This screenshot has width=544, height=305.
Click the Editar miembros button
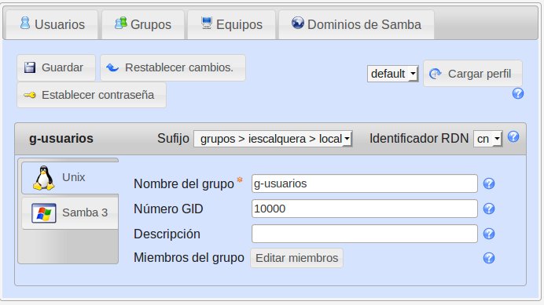point(297,258)
